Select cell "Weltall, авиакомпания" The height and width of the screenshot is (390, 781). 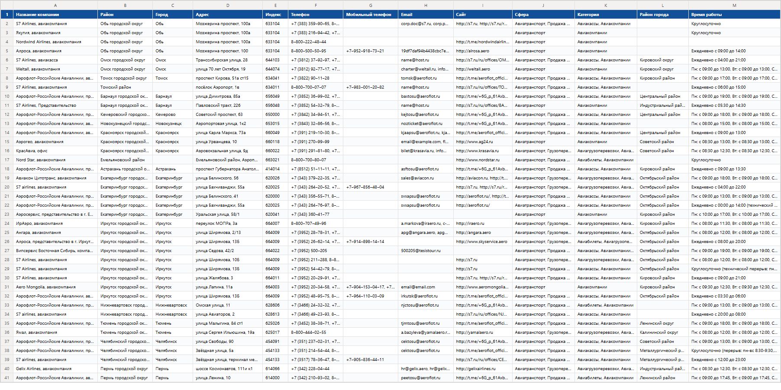point(55,69)
